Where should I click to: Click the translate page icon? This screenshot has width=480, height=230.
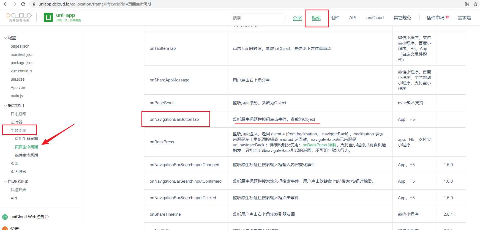[467, 4]
